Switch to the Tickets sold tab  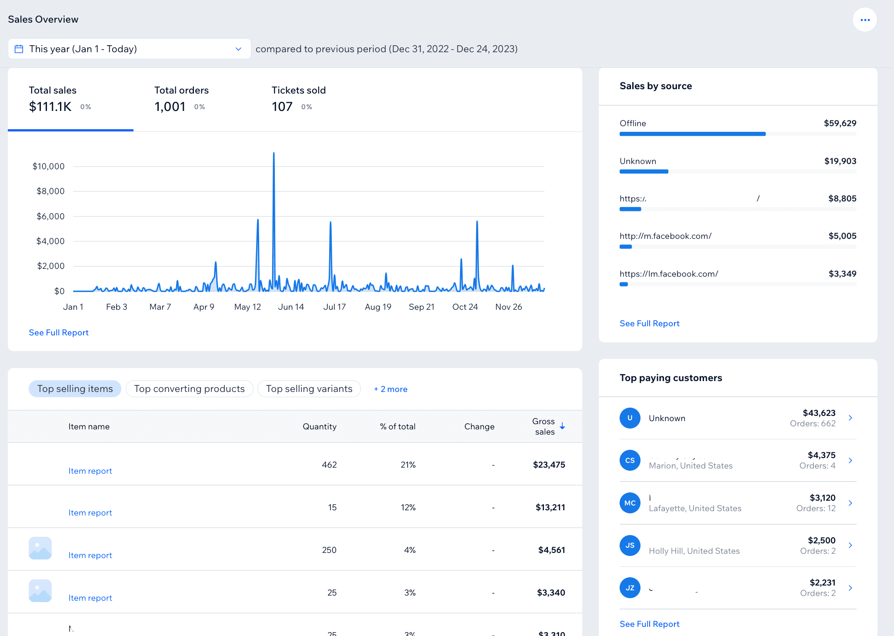pyautogui.click(x=298, y=99)
